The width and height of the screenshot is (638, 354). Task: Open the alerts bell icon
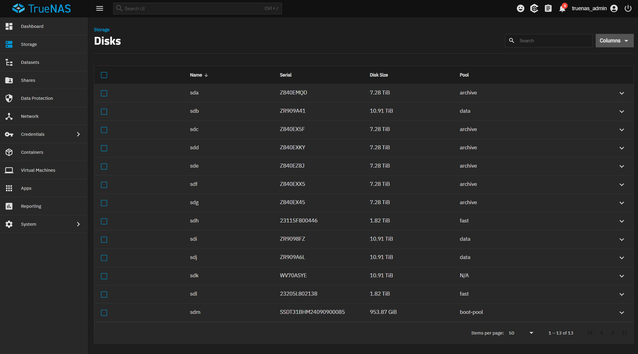562,8
